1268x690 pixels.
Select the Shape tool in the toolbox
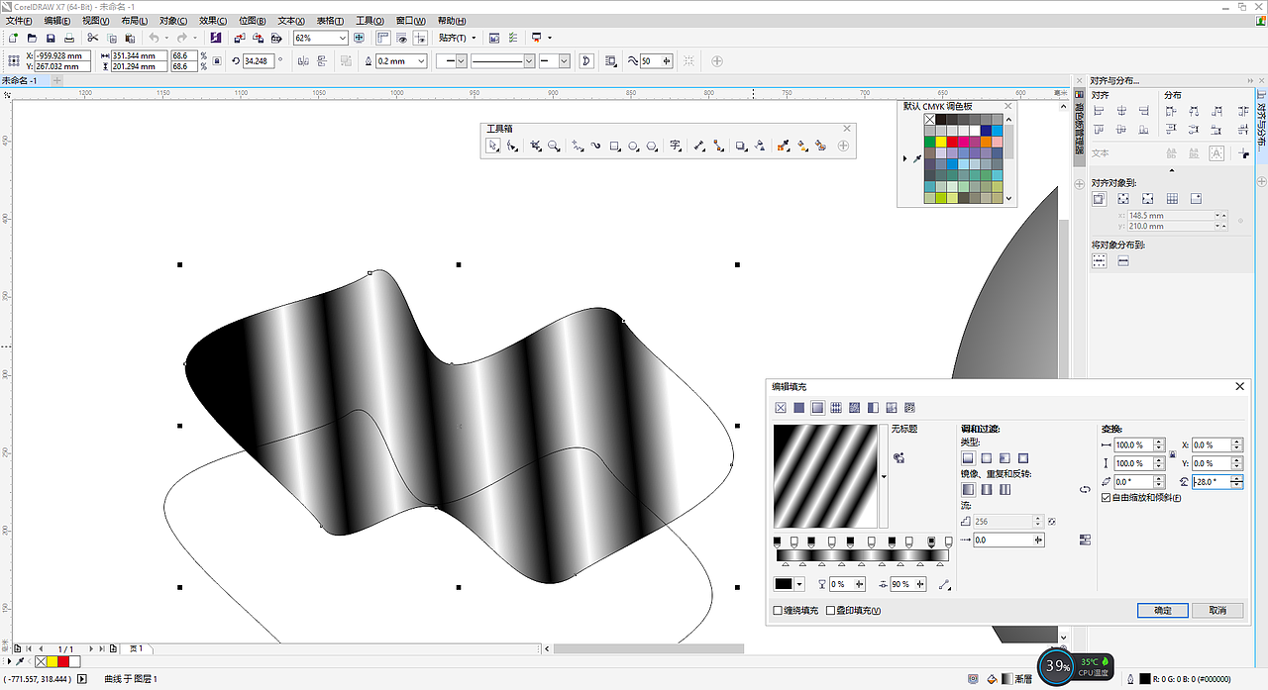[x=512, y=146]
